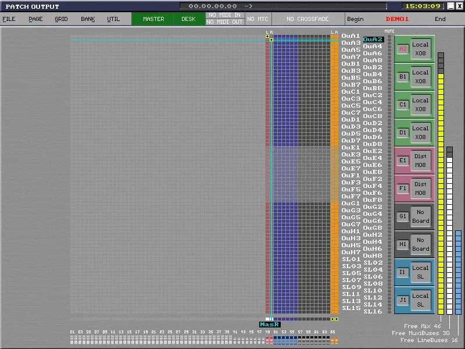Select the I1 board slot button
Screen dimensions: 465x349
click(403, 272)
